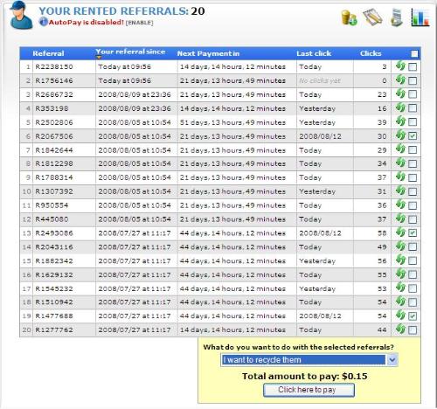Check the box for referral R1756146
The width and height of the screenshot is (437, 409).
[x=413, y=80]
